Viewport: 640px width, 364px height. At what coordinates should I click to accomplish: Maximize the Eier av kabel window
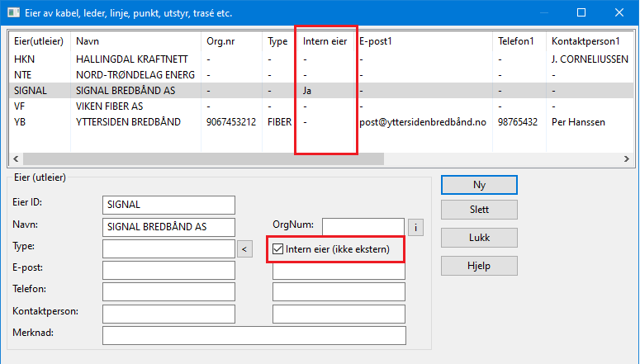[581, 12]
